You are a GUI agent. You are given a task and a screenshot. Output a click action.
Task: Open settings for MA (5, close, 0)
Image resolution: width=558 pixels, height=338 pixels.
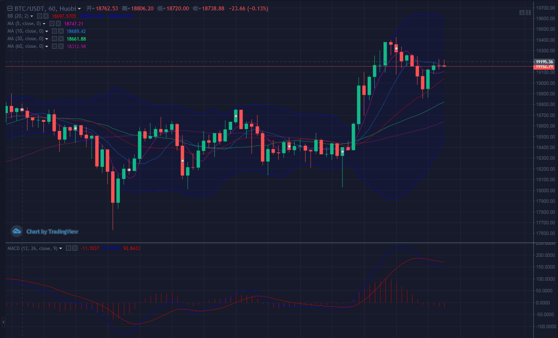(52, 23)
